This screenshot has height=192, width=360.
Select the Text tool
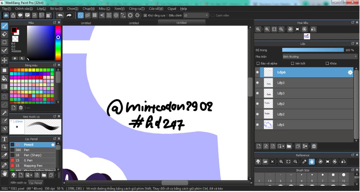(4, 139)
